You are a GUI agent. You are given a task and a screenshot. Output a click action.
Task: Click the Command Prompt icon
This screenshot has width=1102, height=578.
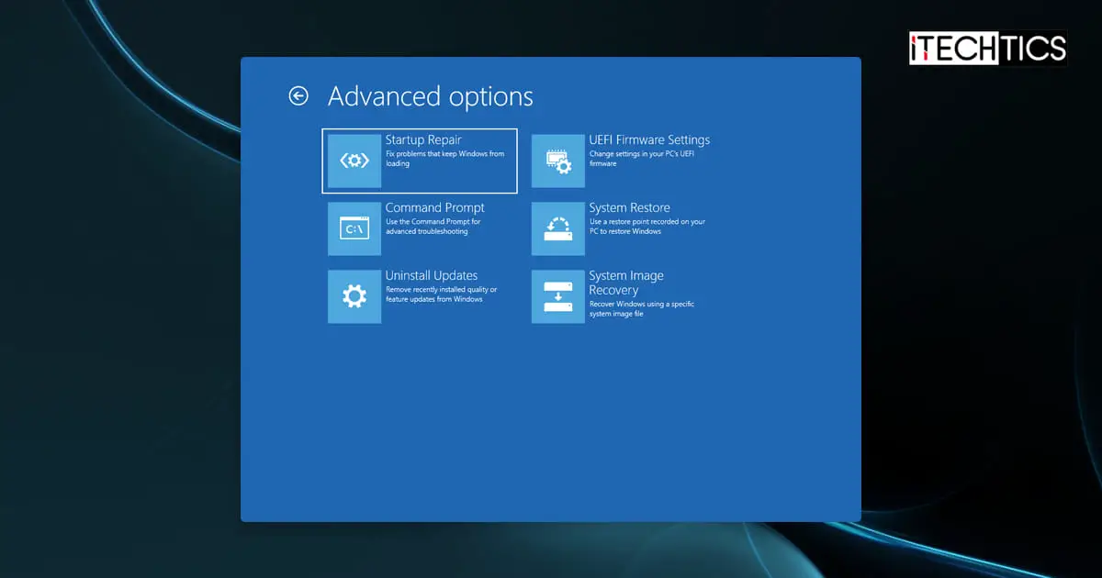pos(354,228)
